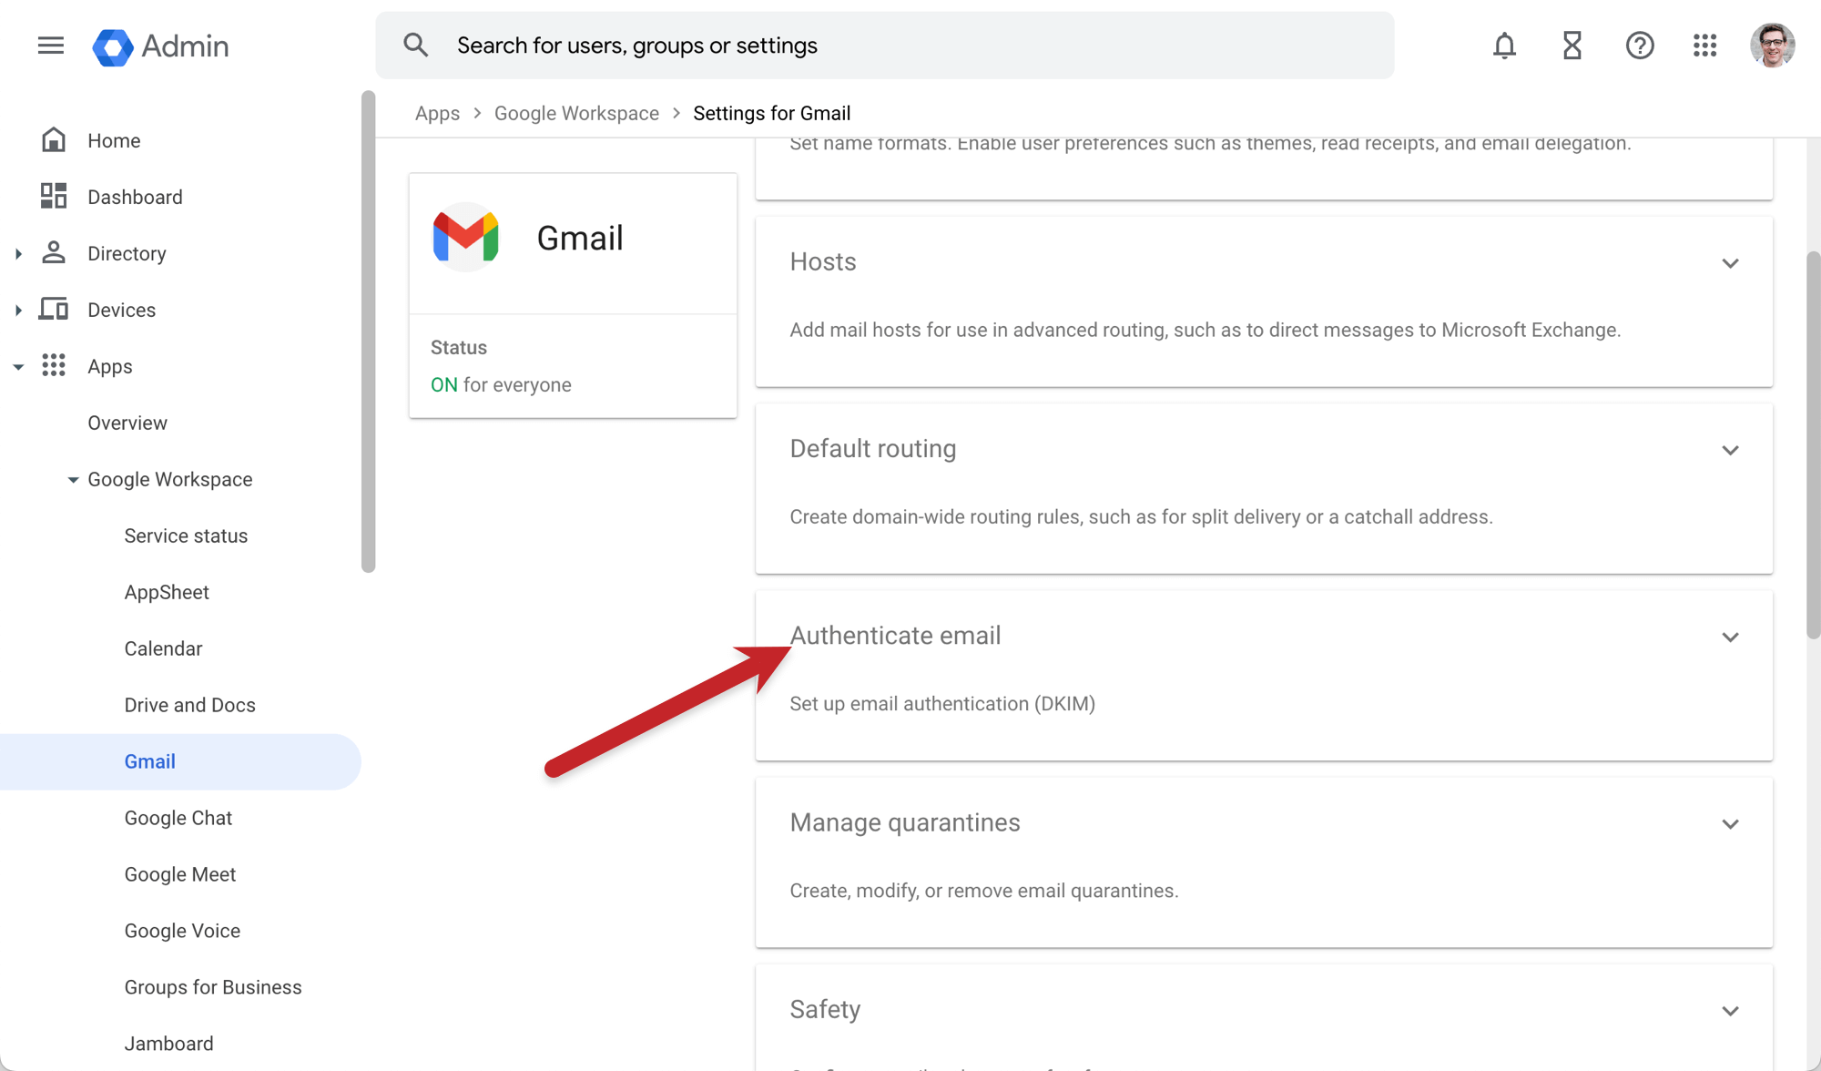Image resolution: width=1821 pixels, height=1071 pixels.
Task: Open Dashboard in sidebar
Action: point(135,197)
